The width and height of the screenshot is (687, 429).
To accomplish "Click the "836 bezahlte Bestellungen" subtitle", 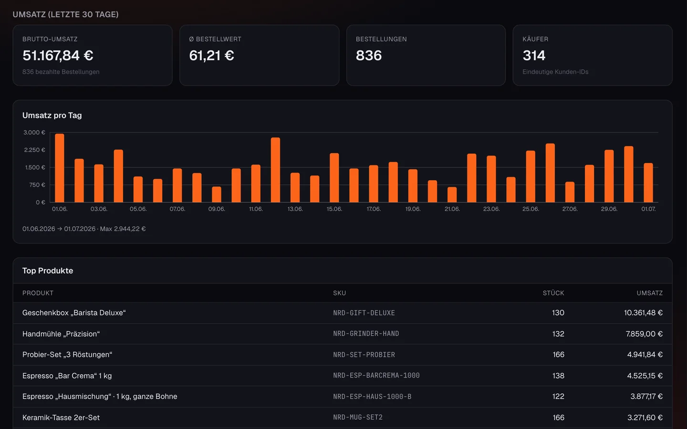I will tap(61, 72).
